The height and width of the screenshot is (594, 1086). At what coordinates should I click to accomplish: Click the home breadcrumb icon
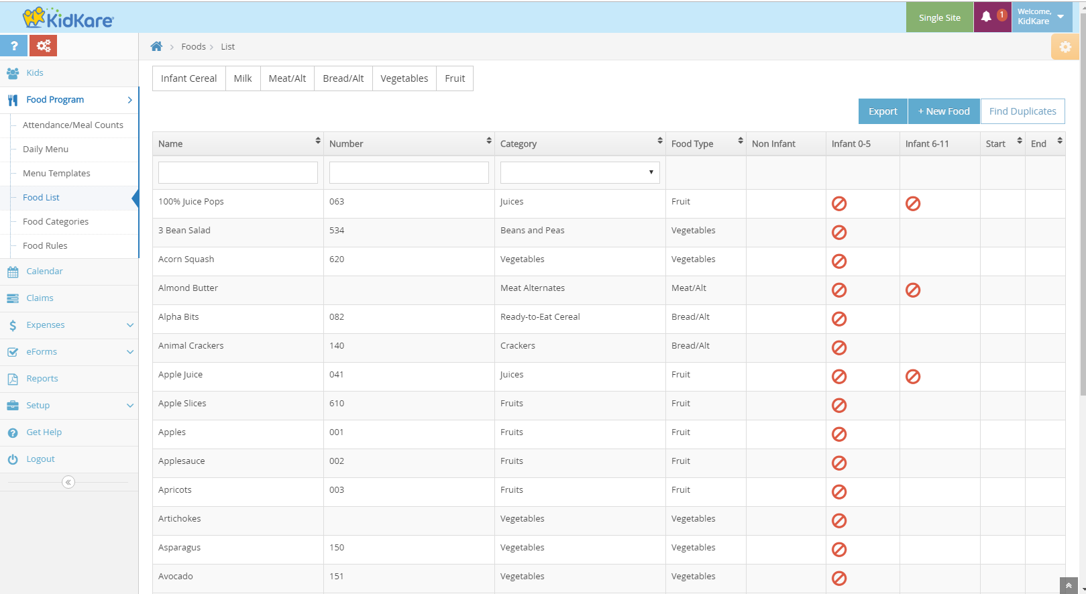pyautogui.click(x=156, y=46)
